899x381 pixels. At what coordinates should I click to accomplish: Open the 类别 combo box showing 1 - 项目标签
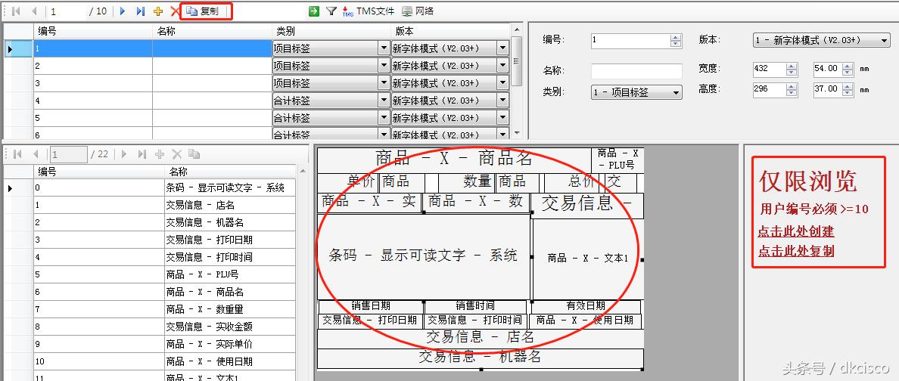636,91
